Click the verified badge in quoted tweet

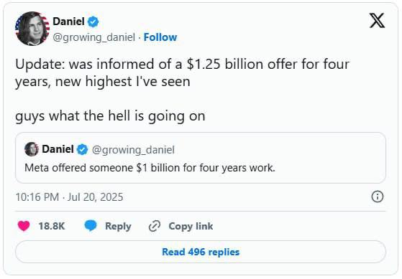click(x=82, y=149)
